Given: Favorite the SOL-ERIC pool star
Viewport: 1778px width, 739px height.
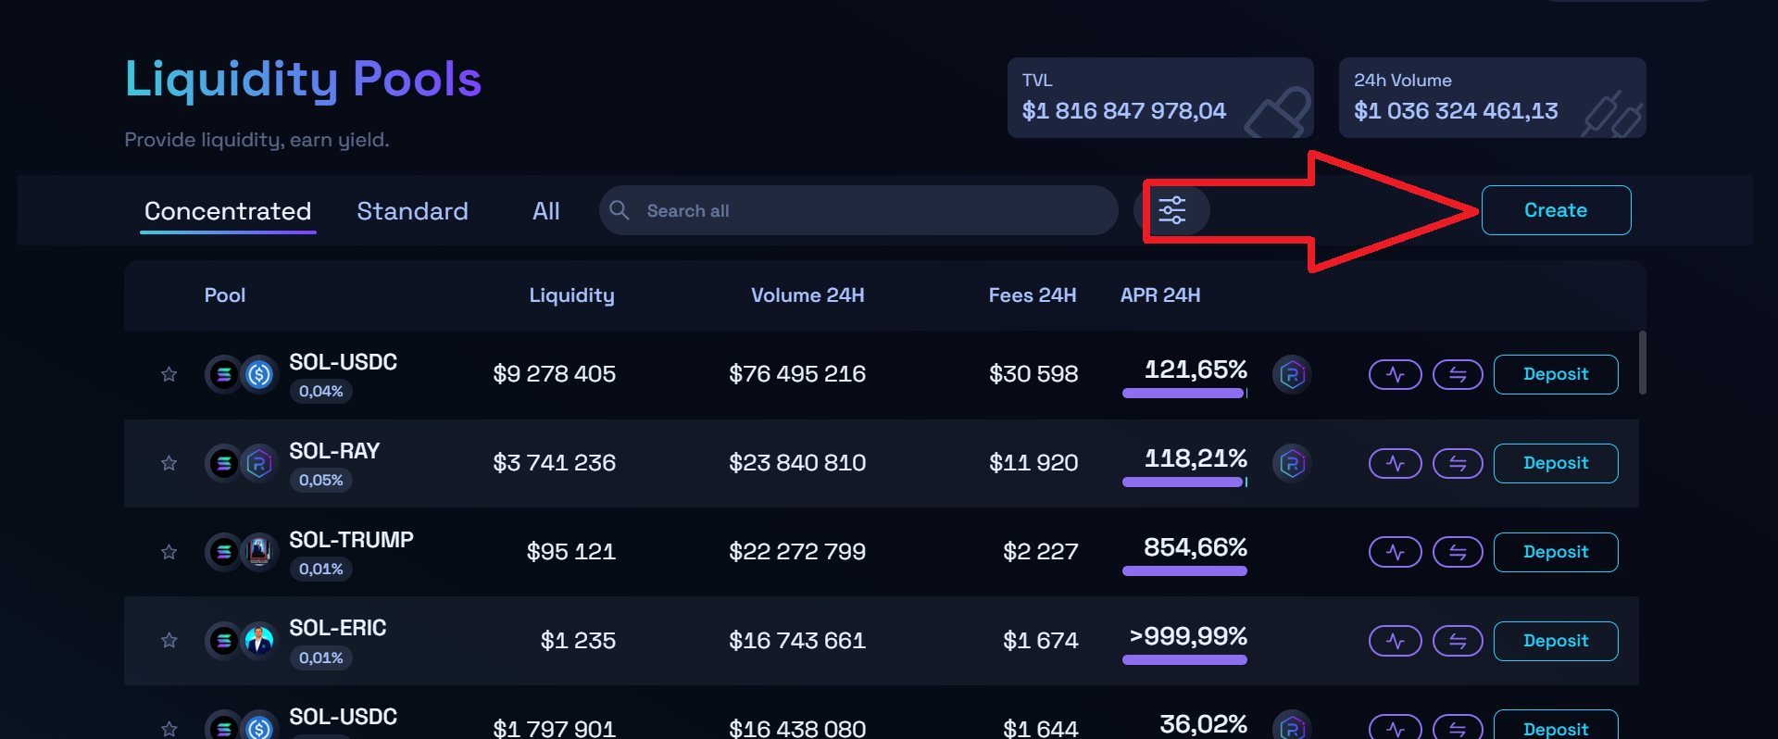Looking at the screenshot, I should (169, 641).
